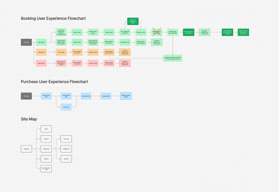Select the pink 'Receive Invoice and Confirmation' node
This screenshot has width=279, height=192.
click(109, 63)
